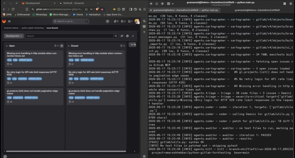Open the Work Manage... bookmark
This screenshot has height=158, width=295.
click(x=60, y=15)
